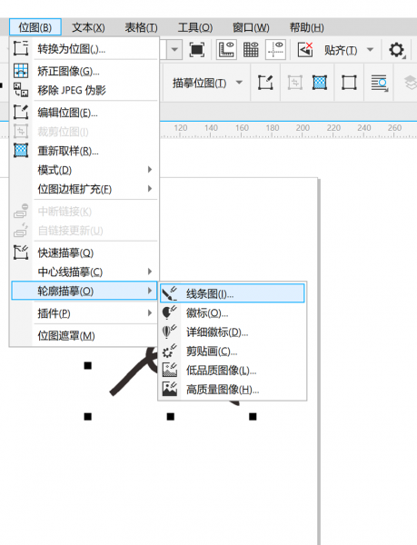Click the 剪贴画 gear icon

pos(169,351)
